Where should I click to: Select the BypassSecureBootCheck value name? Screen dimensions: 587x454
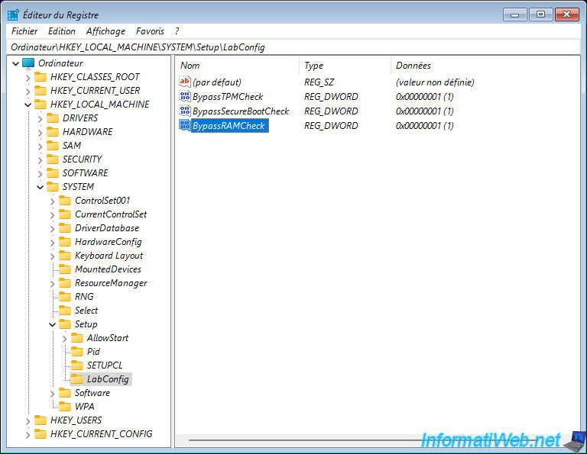(241, 111)
